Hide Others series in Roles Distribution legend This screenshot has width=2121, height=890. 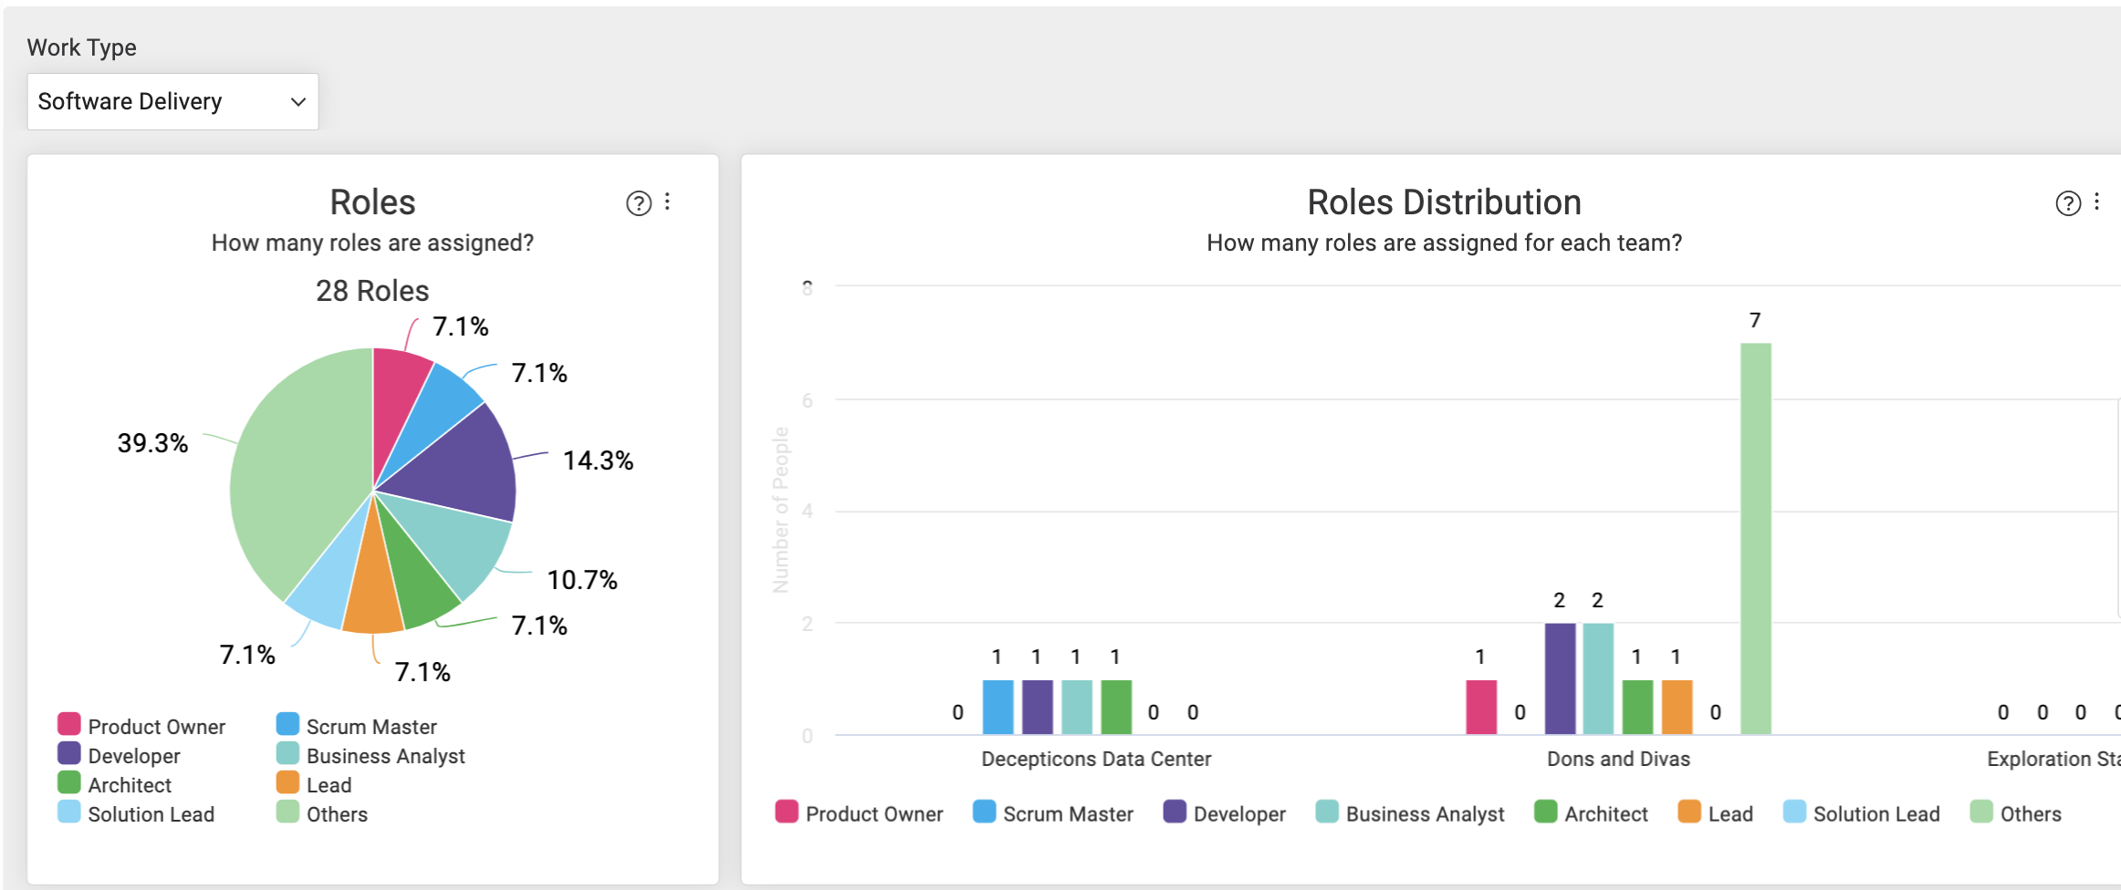point(2016,813)
